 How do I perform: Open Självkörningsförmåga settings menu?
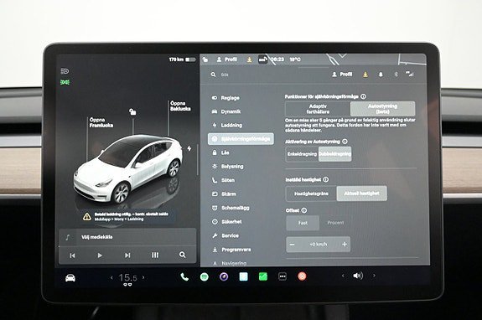(x=241, y=139)
